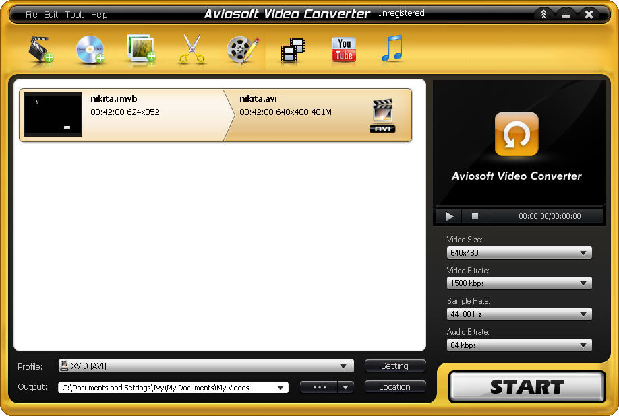
Task: Click the filmstrip merge icon
Action: coord(293,49)
